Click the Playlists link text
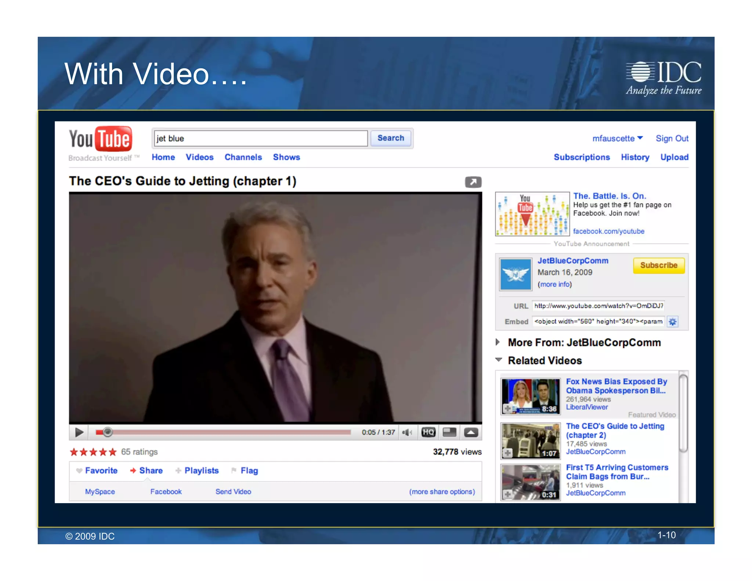Viewport: 752px width, 581px height. point(202,470)
